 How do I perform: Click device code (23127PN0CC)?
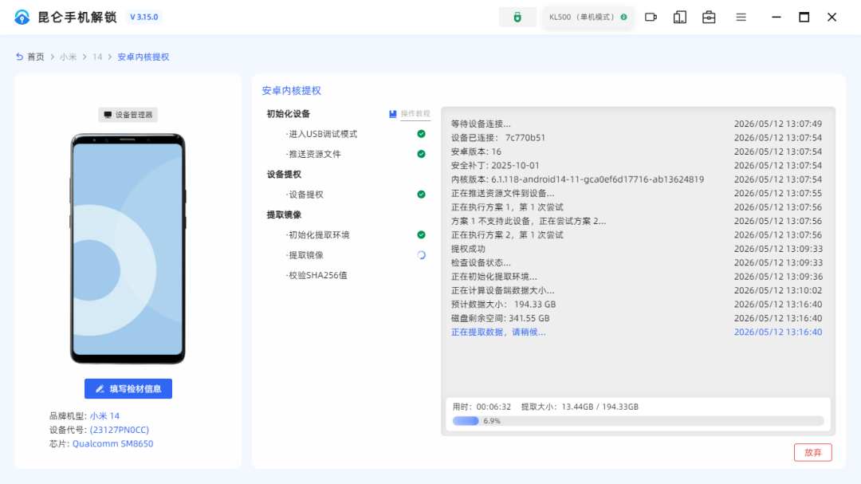click(x=119, y=430)
